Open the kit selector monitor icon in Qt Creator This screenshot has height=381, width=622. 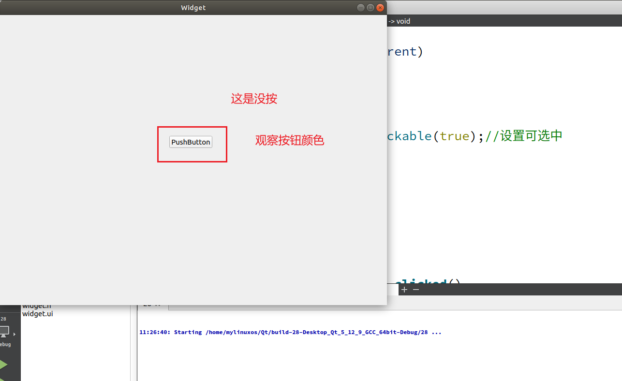(4, 332)
